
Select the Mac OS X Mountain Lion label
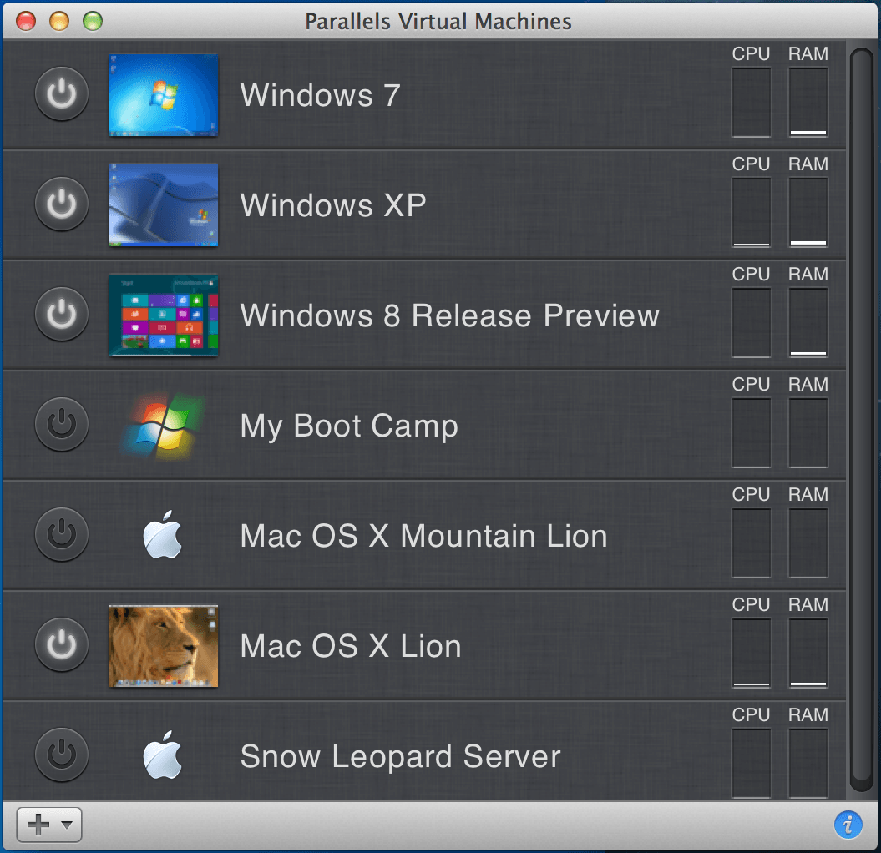tap(423, 535)
